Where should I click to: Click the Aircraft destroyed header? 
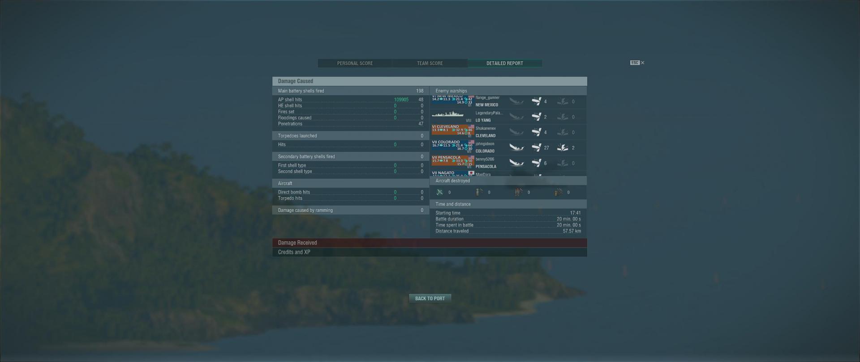click(508, 181)
